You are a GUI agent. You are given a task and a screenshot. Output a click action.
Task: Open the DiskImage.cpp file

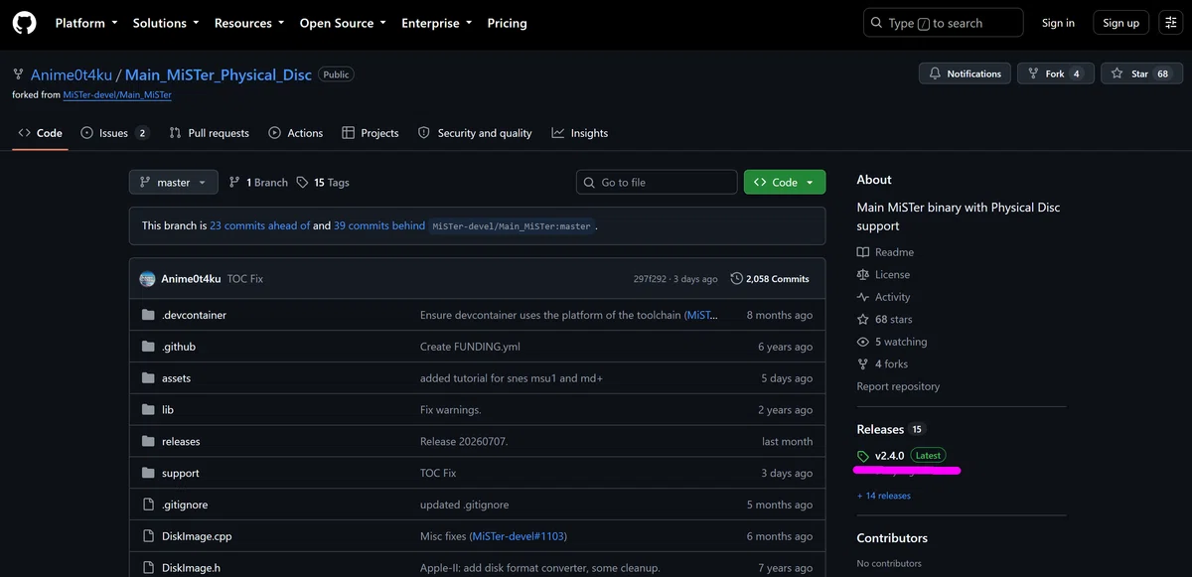197,536
